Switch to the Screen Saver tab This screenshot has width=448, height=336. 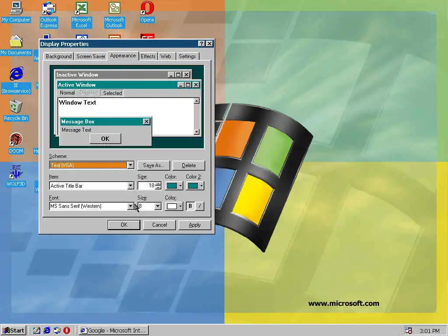click(x=91, y=56)
